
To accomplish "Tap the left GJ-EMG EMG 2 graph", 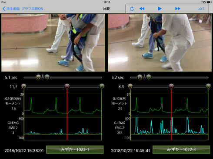I will pos(63,129).
